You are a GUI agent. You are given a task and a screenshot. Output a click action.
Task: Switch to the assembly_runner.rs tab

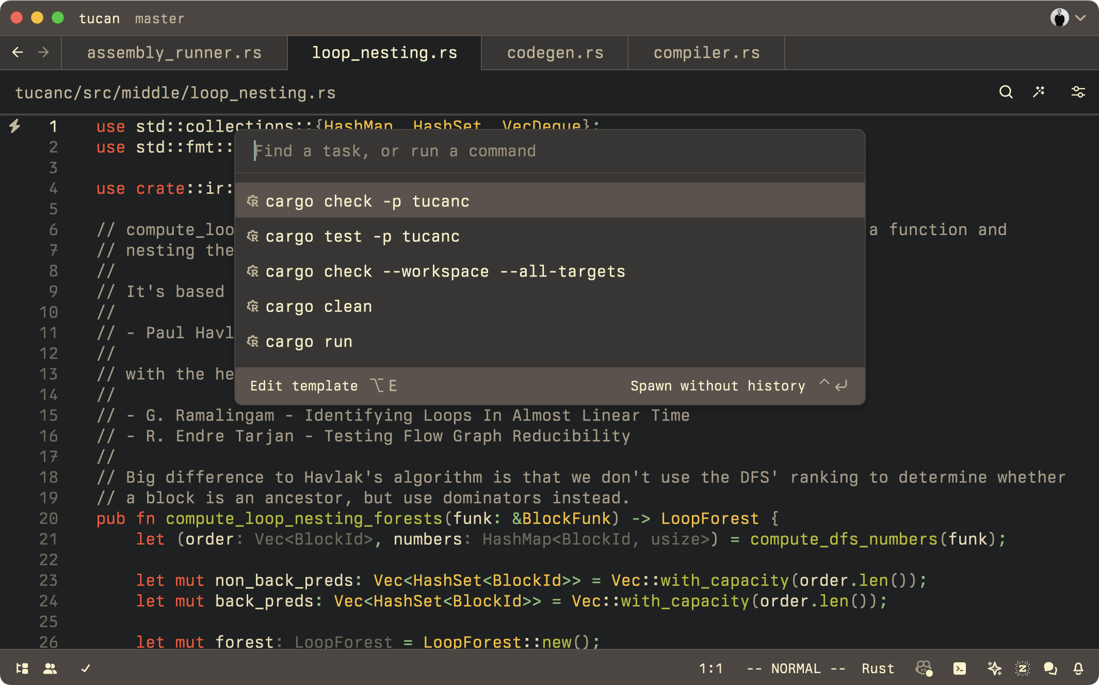click(x=174, y=52)
